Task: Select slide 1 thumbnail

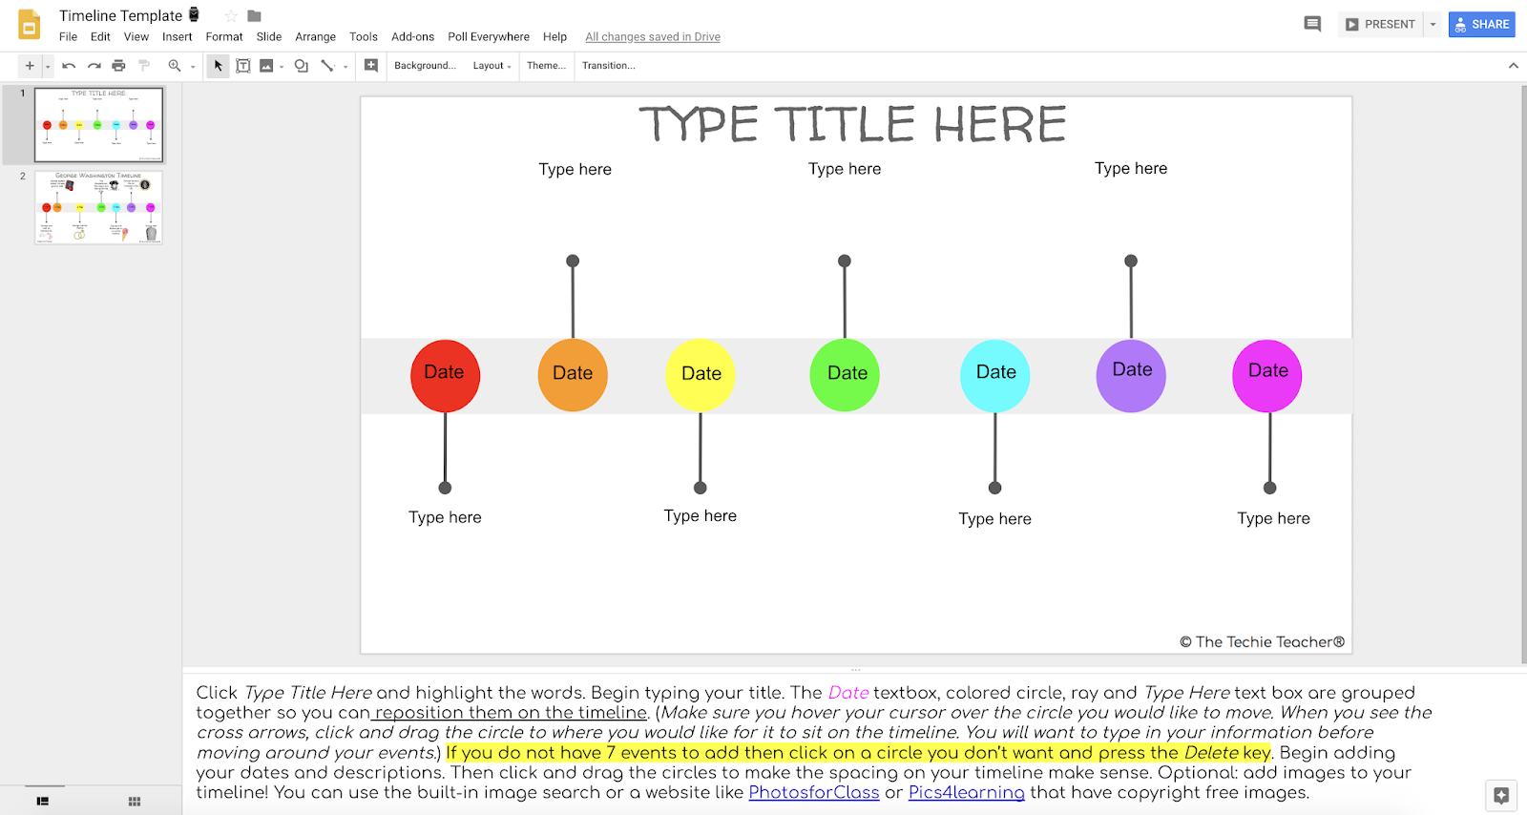Action: click(x=99, y=125)
